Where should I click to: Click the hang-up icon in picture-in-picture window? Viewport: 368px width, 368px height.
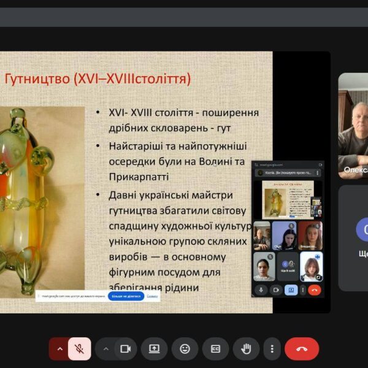tap(314, 289)
